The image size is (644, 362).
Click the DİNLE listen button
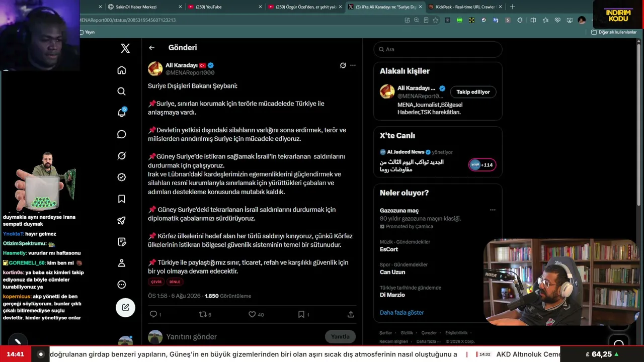(x=175, y=282)
